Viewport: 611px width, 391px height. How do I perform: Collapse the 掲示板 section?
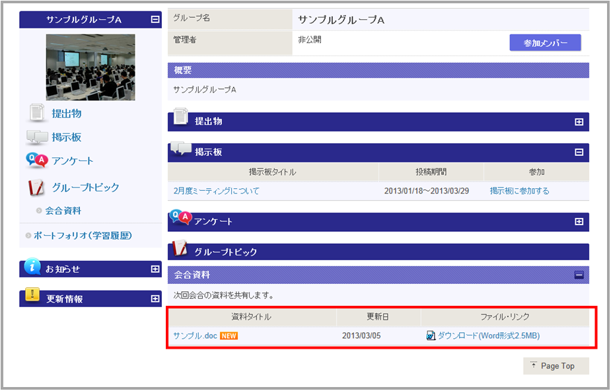pos(579,153)
